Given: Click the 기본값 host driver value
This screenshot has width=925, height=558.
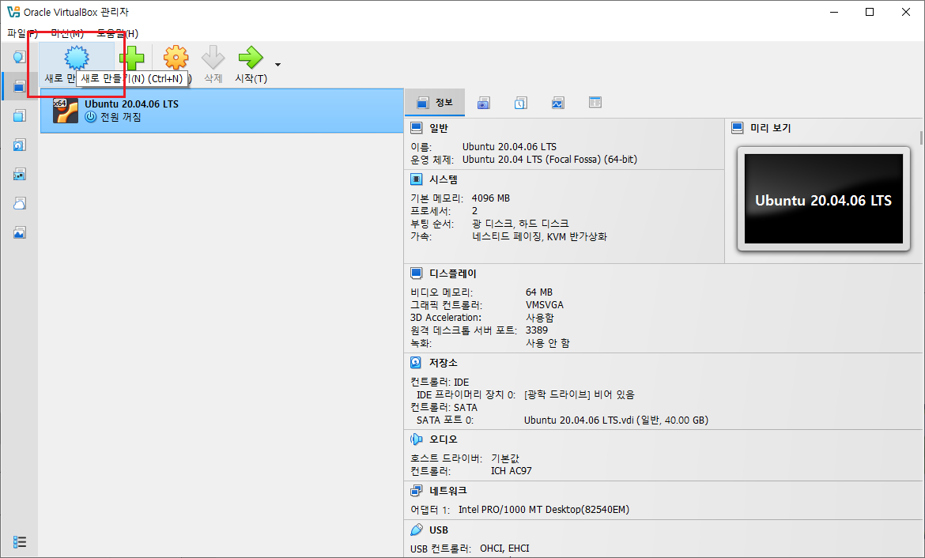Looking at the screenshot, I should 505,458.
